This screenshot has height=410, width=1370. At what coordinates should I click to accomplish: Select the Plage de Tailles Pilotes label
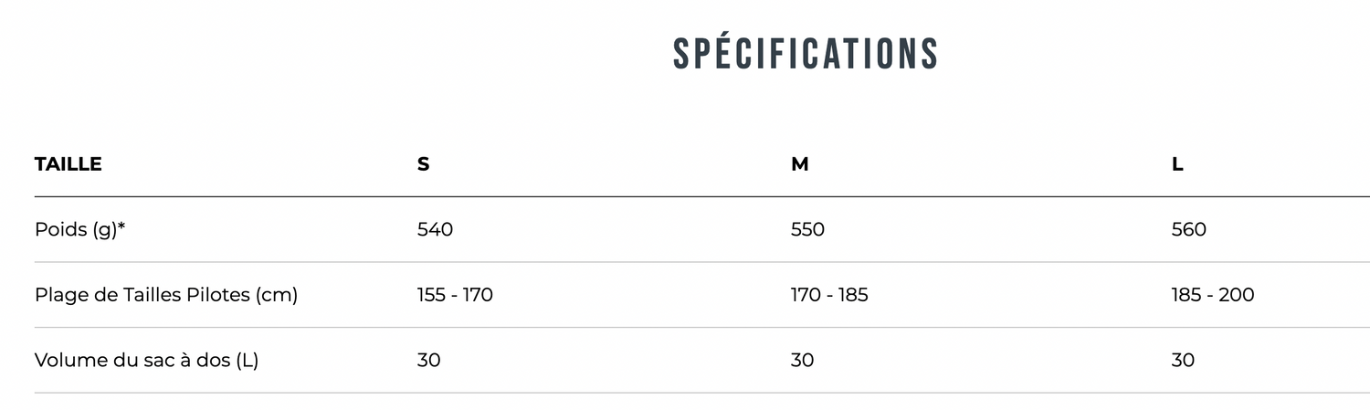(142, 295)
